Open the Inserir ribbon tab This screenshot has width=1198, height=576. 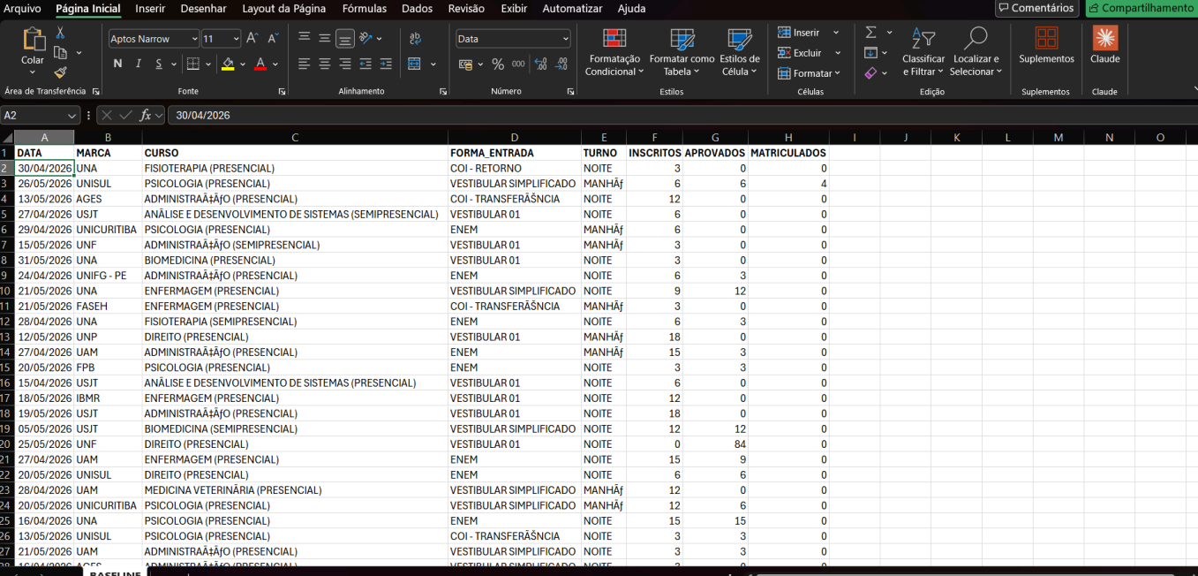pyautogui.click(x=150, y=9)
